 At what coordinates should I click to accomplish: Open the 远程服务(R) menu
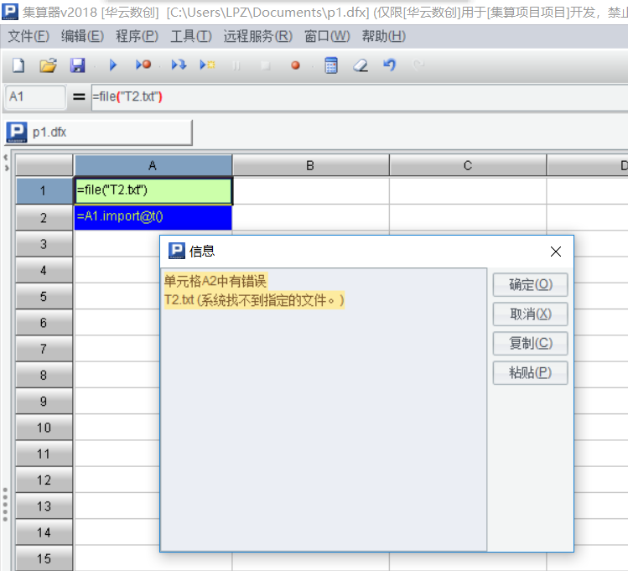pos(258,36)
